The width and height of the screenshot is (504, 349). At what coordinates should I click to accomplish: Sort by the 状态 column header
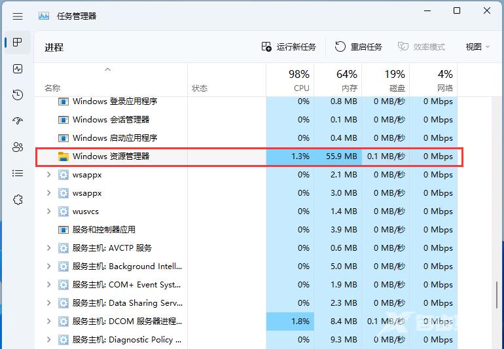226,80
